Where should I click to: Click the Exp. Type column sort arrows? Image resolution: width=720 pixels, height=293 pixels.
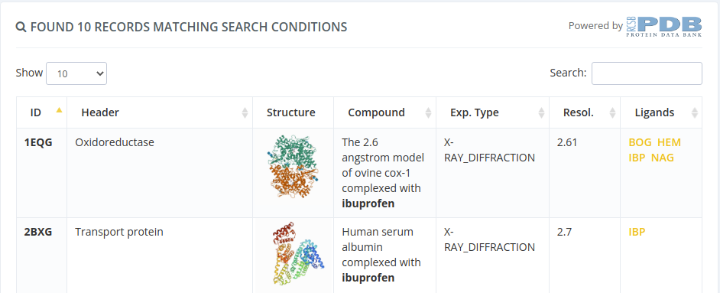coord(541,112)
